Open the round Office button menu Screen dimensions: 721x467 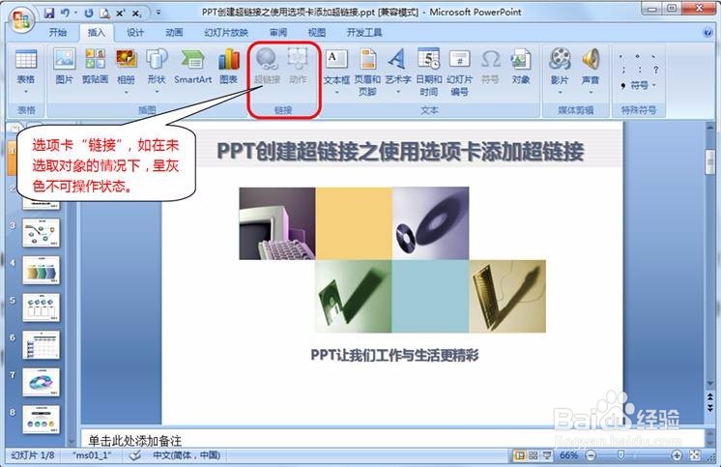[21, 20]
